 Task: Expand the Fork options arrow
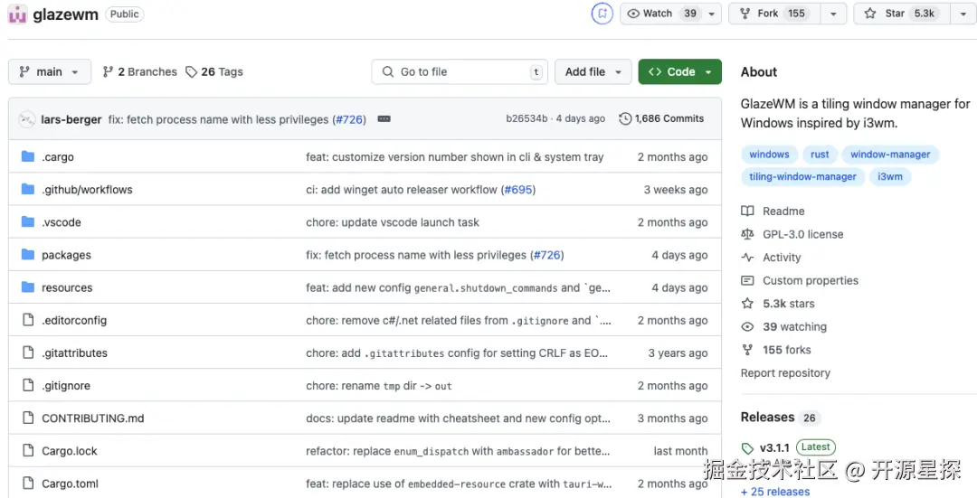point(833,14)
